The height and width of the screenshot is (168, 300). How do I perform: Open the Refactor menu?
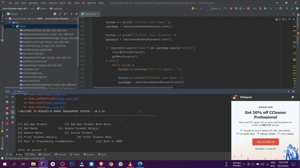[53, 3]
